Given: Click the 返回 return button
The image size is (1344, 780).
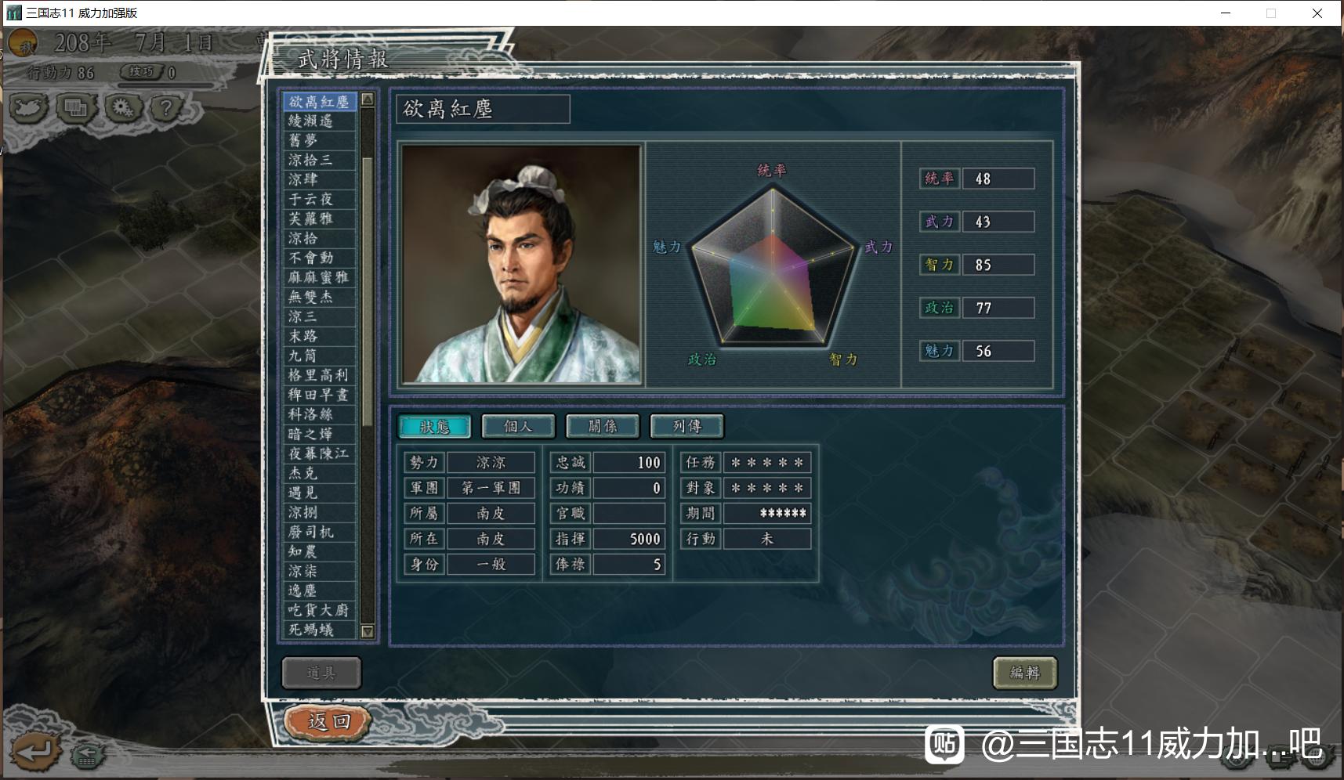Looking at the screenshot, I should [328, 721].
